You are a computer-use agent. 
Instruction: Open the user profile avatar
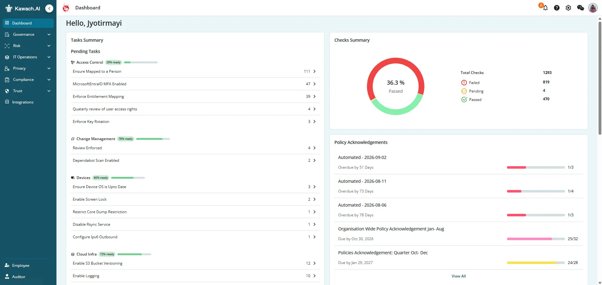[593, 8]
